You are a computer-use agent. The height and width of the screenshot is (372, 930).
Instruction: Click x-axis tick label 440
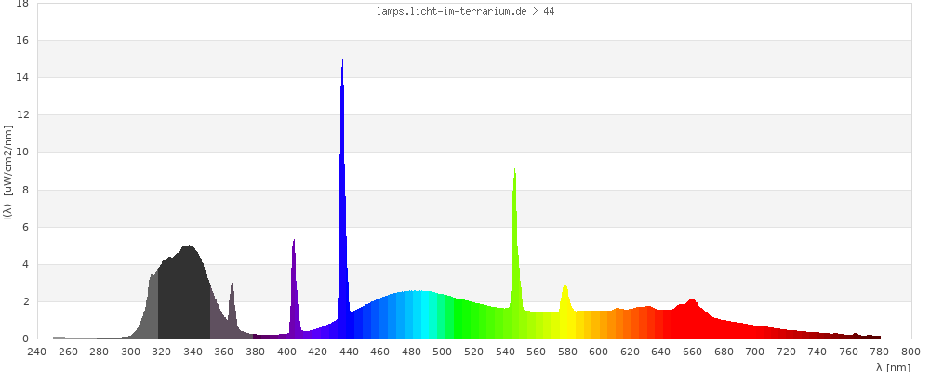[350, 352]
